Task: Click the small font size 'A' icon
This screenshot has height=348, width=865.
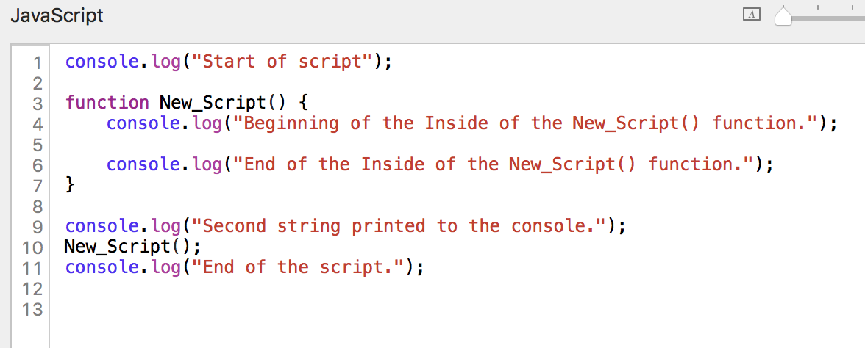Action: pos(751,14)
